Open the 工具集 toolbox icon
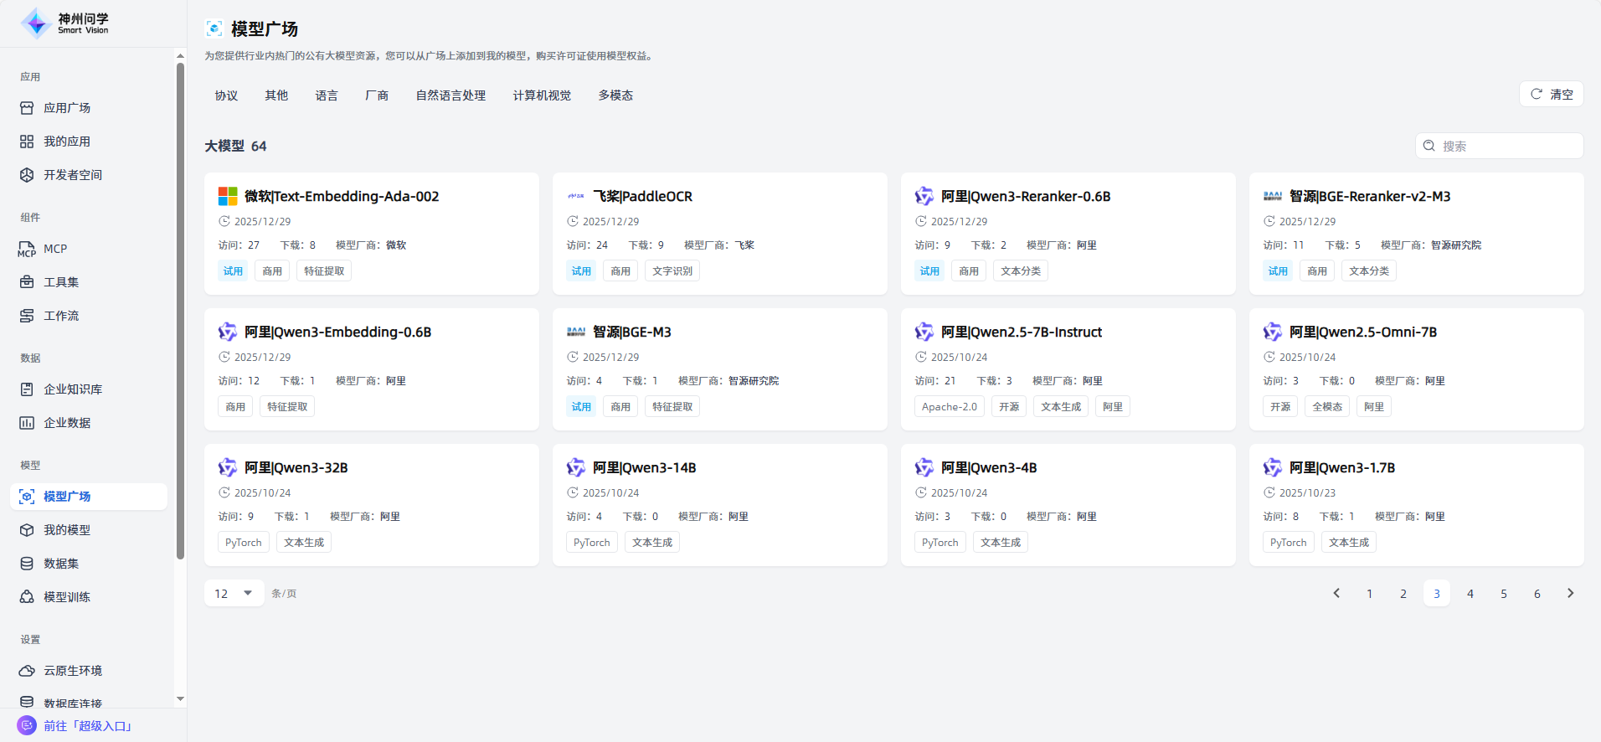Image resolution: width=1601 pixels, height=742 pixels. click(27, 282)
